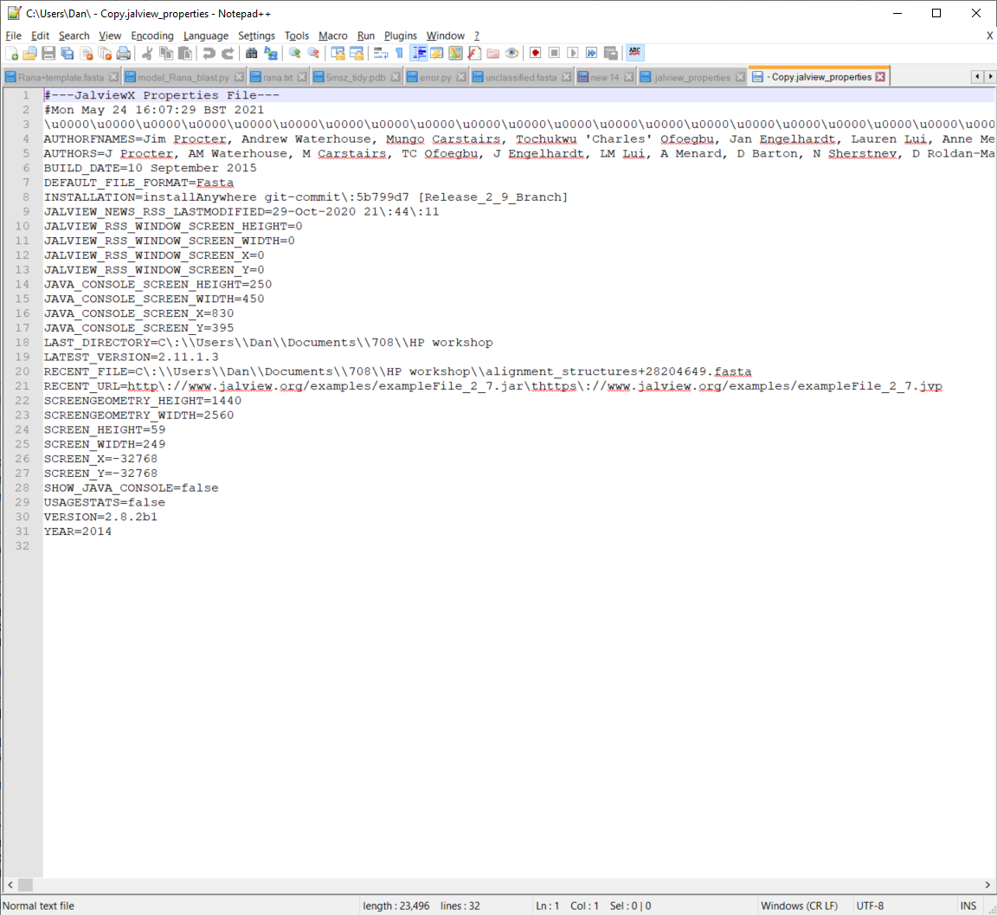The image size is (997, 915).
Task: Click the horizontal scrollbar right arrow
Action: coord(987,885)
